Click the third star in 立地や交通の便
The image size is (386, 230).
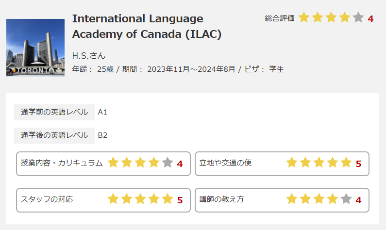point(319,163)
